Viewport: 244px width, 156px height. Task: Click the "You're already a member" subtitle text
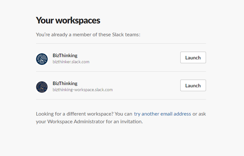pyautogui.click(x=88, y=35)
